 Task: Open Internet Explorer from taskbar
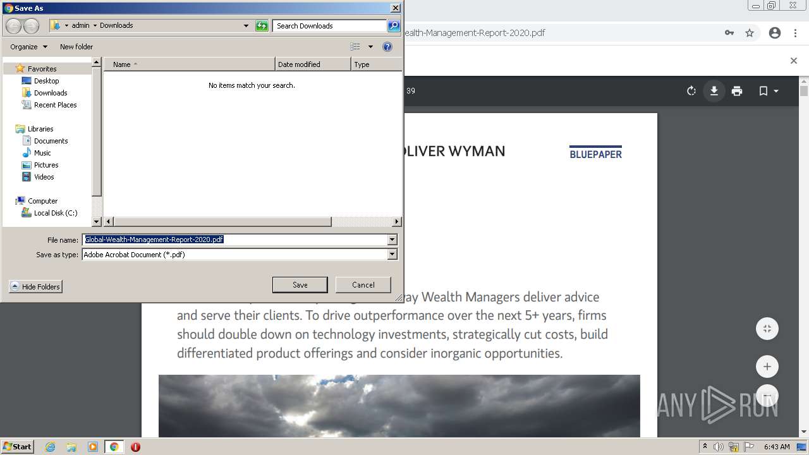click(x=51, y=447)
